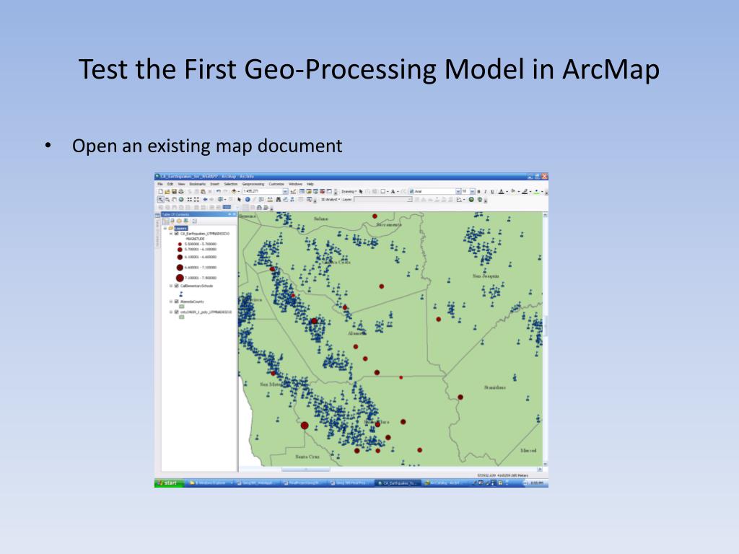
Task: Click List By Visibility icon
Action: pyautogui.click(x=179, y=221)
